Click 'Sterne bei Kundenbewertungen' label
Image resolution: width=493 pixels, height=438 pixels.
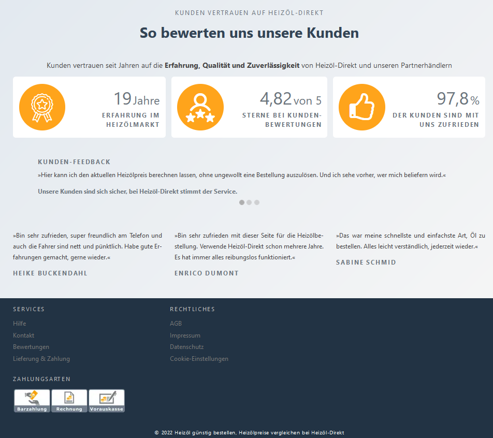(x=282, y=120)
